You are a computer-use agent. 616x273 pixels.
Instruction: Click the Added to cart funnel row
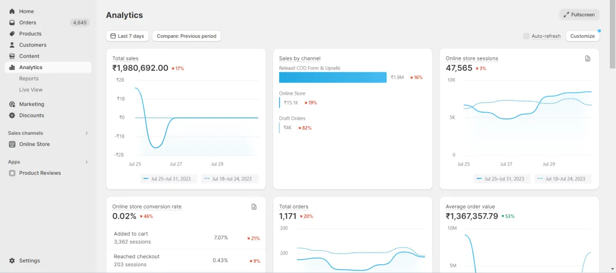186,238
